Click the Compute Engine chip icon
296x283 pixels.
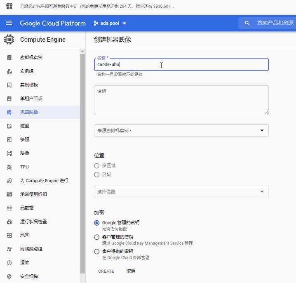pos(9,40)
